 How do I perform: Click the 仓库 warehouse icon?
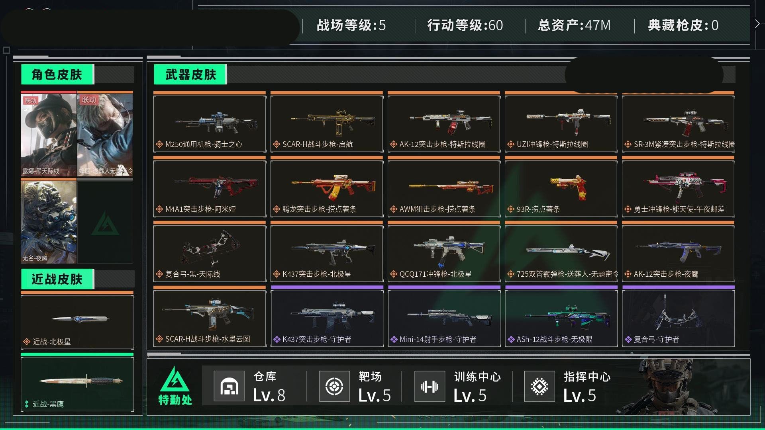(x=229, y=386)
